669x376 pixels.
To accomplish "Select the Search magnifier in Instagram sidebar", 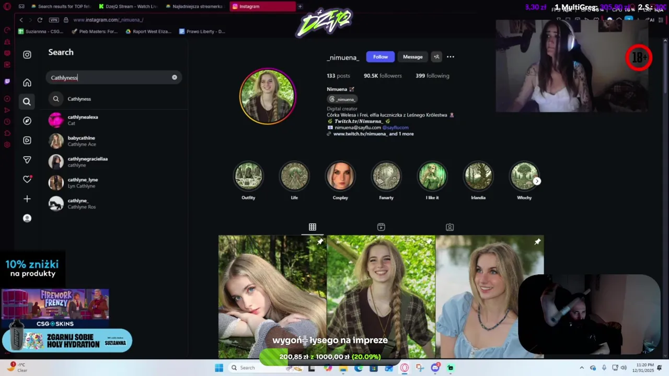I will pyautogui.click(x=27, y=102).
